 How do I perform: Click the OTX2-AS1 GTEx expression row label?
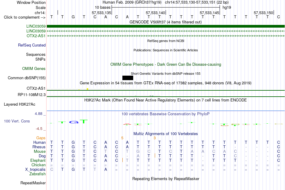(x=36, y=88)
